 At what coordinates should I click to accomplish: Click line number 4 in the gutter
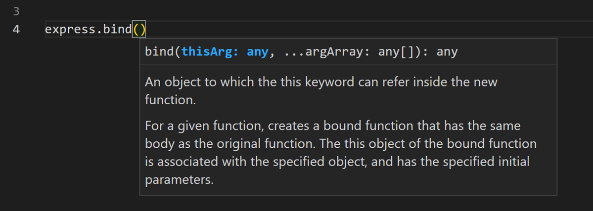(x=16, y=30)
